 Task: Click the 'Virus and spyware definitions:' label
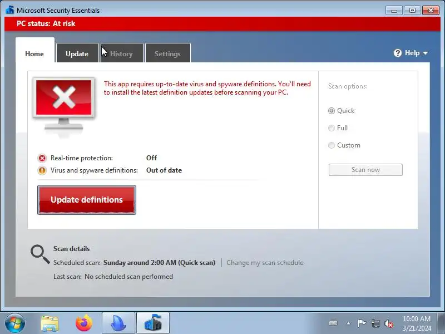94,170
